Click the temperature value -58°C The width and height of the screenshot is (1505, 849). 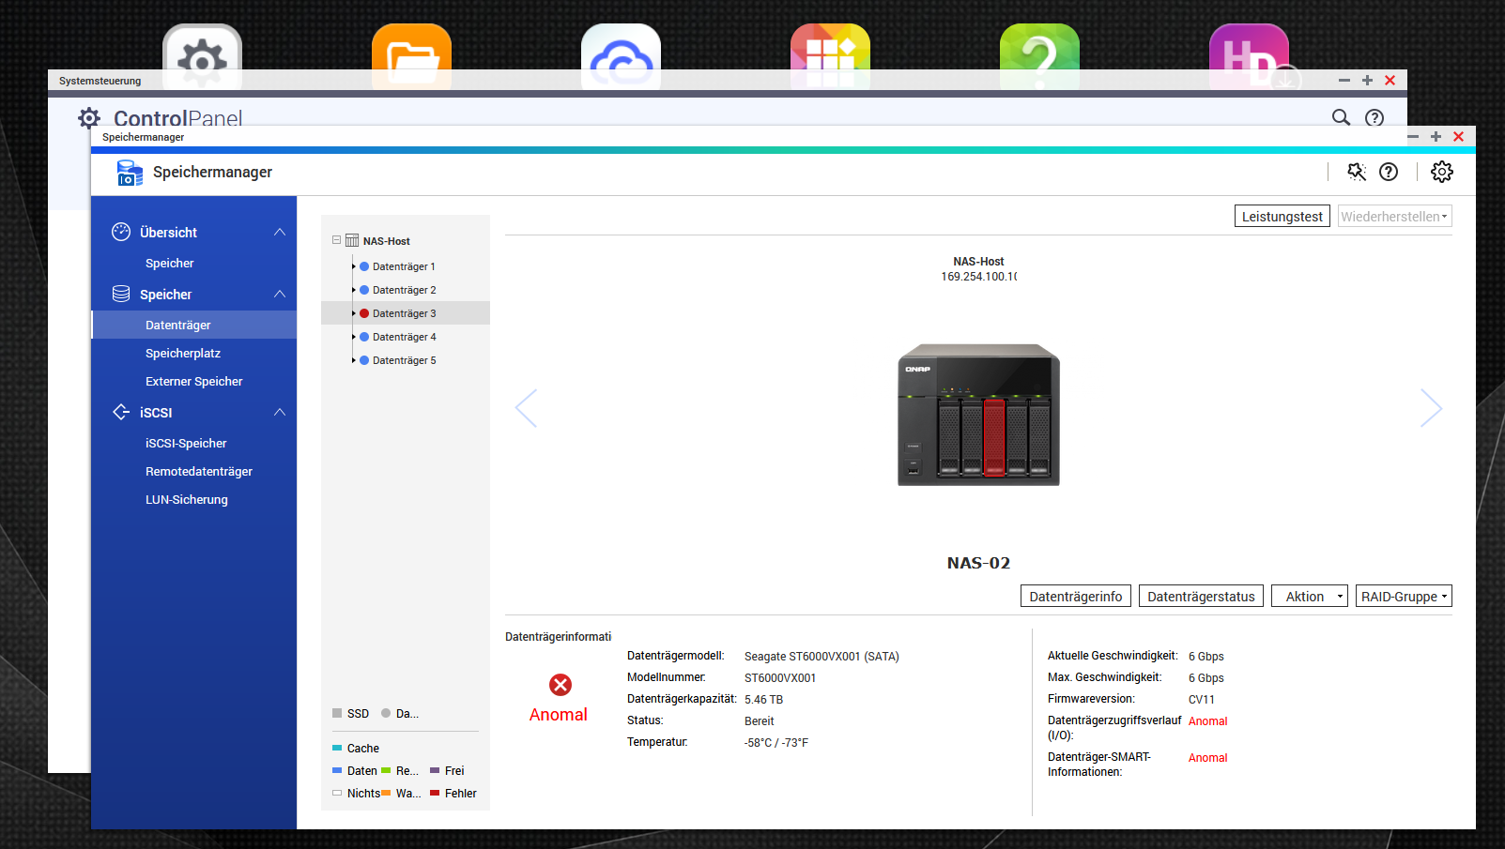pos(776,743)
